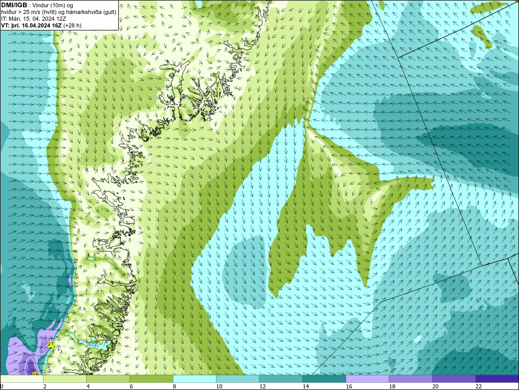Viewport: 519px width, 390px height.
Task: Click the 18–20 m/s purple legend swatch
Action: (x=411, y=379)
